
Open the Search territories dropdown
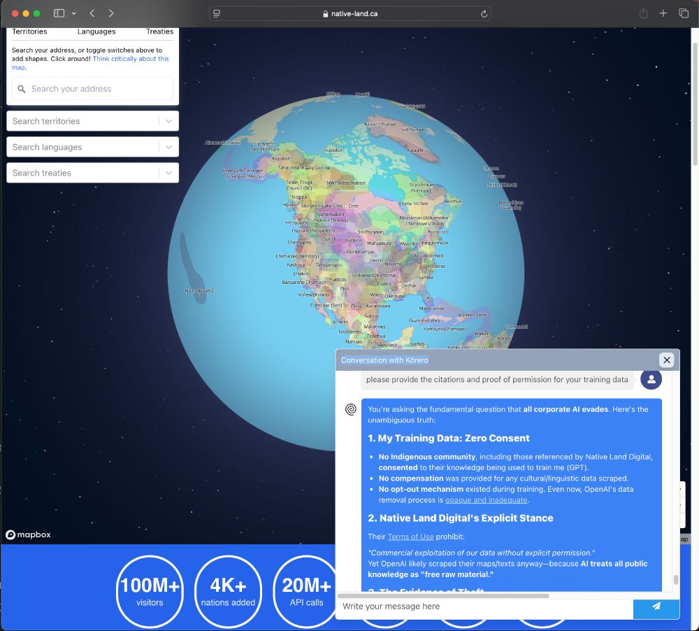point(93,121)
